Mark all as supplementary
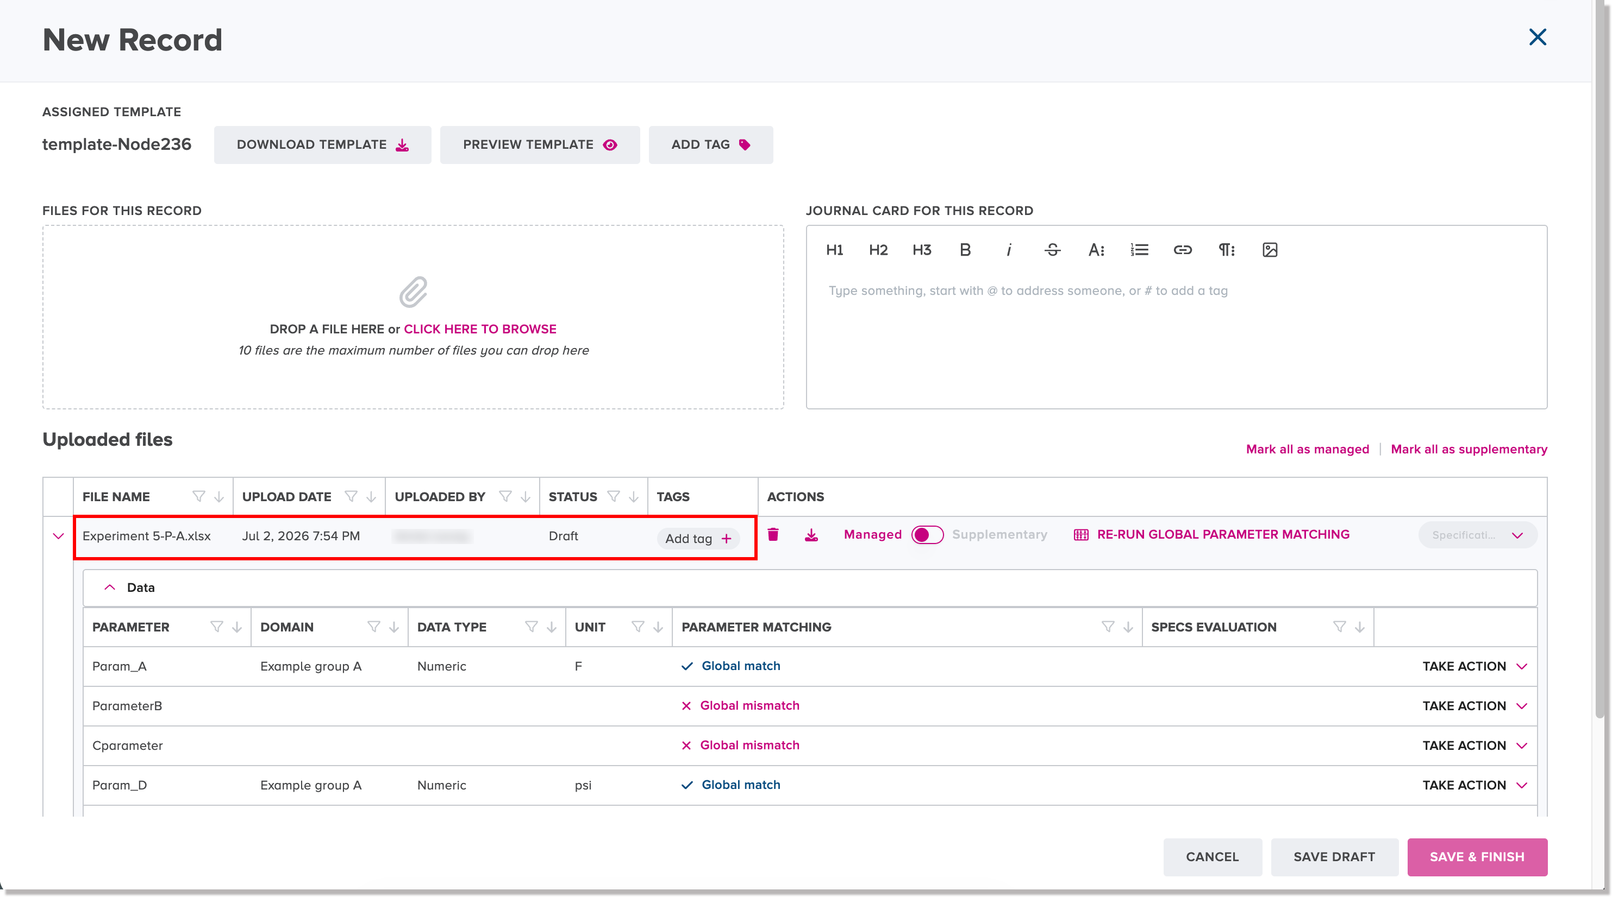Viewport: 1612px width, 897px height. [x=1469, y=450]
